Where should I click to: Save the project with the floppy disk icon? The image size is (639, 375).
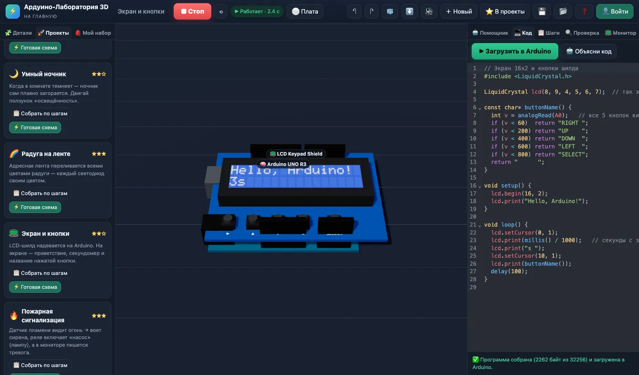click(x=542, y=11)
